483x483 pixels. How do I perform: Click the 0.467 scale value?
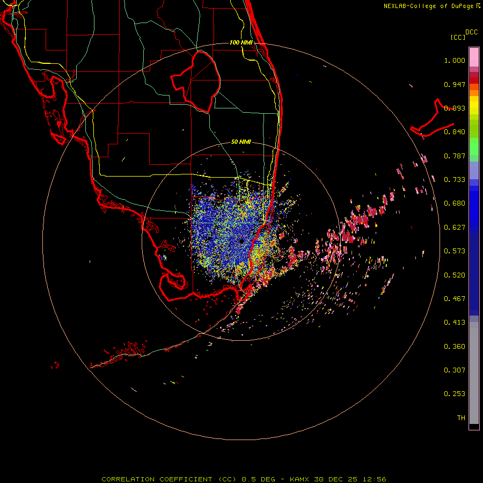[455, 299]
